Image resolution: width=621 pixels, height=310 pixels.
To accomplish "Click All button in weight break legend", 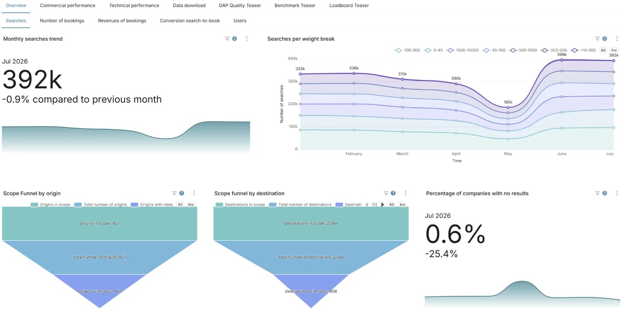I will point(603,50).
